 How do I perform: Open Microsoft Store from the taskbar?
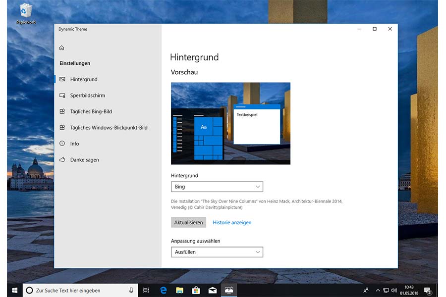(196, 290)
